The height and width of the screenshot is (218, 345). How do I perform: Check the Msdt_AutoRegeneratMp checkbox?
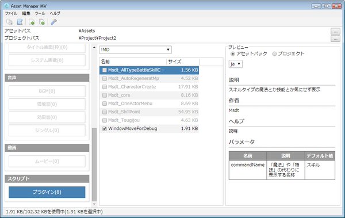tap(105, 78)
